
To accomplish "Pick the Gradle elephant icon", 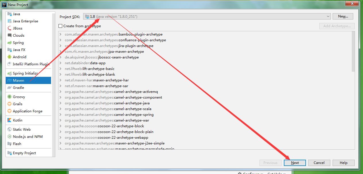I will 9,88.
